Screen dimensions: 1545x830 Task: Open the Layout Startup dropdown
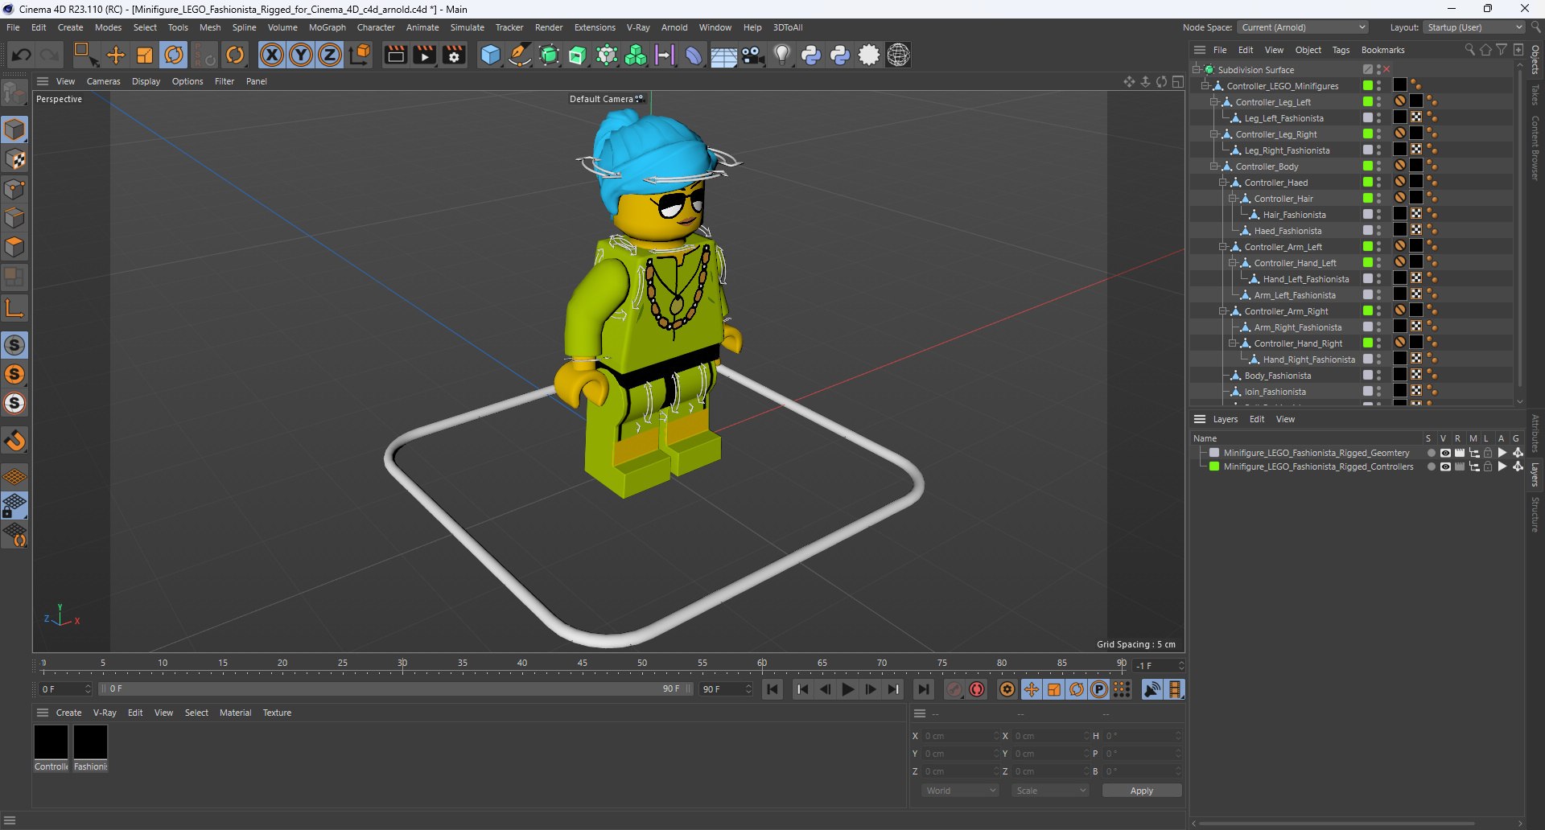pyautogui.click(x=1474, y=27)
